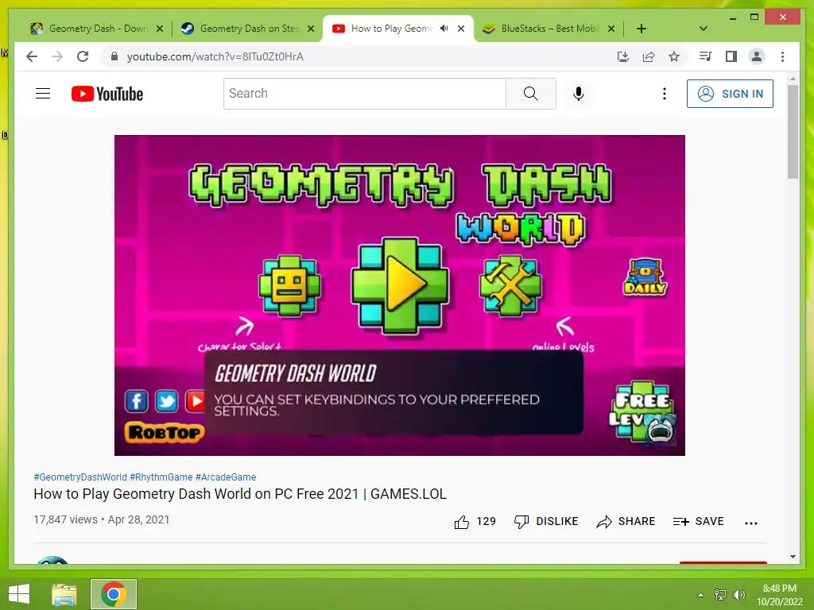Close the How to Play Geometry tab
Image resolution: width=814 pixels, height=610 pixels.
(461, 29)
